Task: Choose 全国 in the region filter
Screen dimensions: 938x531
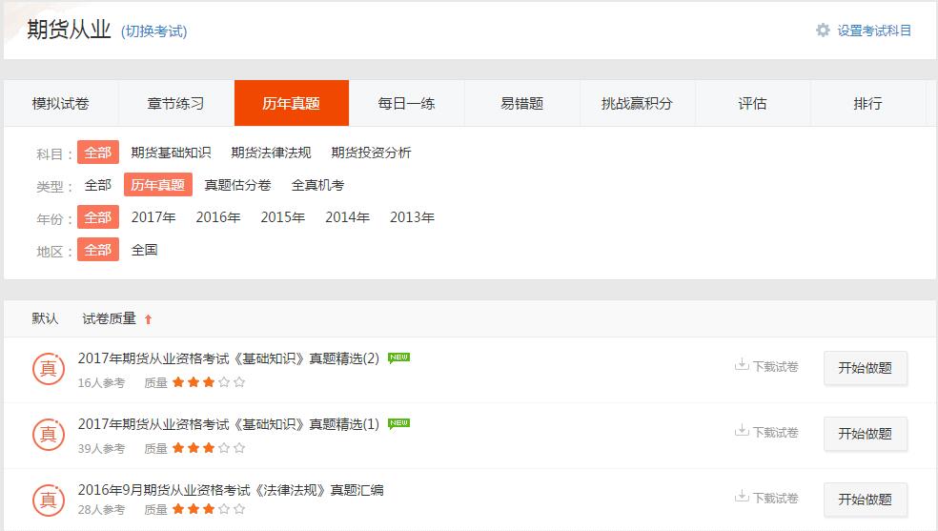Action: click(x=144, y=250)
